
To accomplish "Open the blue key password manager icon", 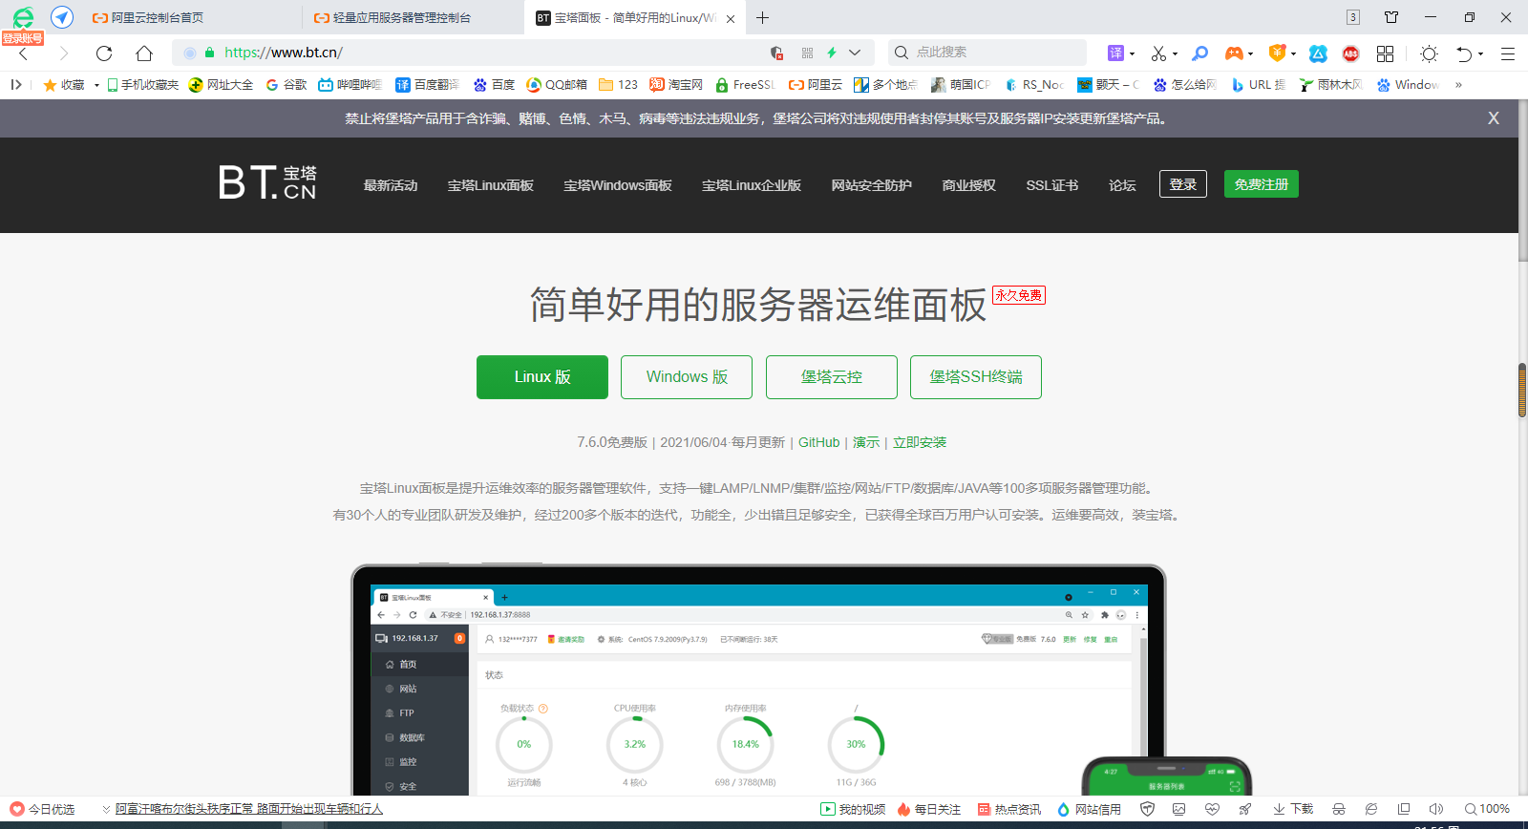I will point(1200,53).
